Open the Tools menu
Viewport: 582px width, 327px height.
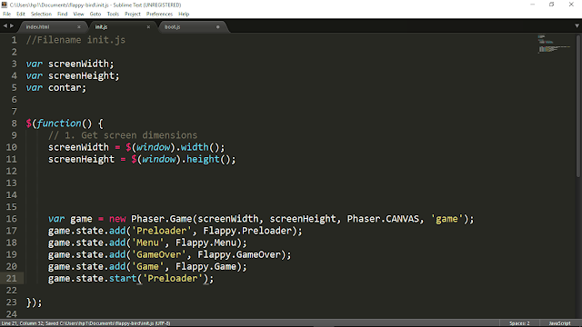[x=113, y=15]
